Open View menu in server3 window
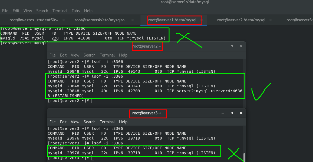313x162 pixels. pos(75,122)
